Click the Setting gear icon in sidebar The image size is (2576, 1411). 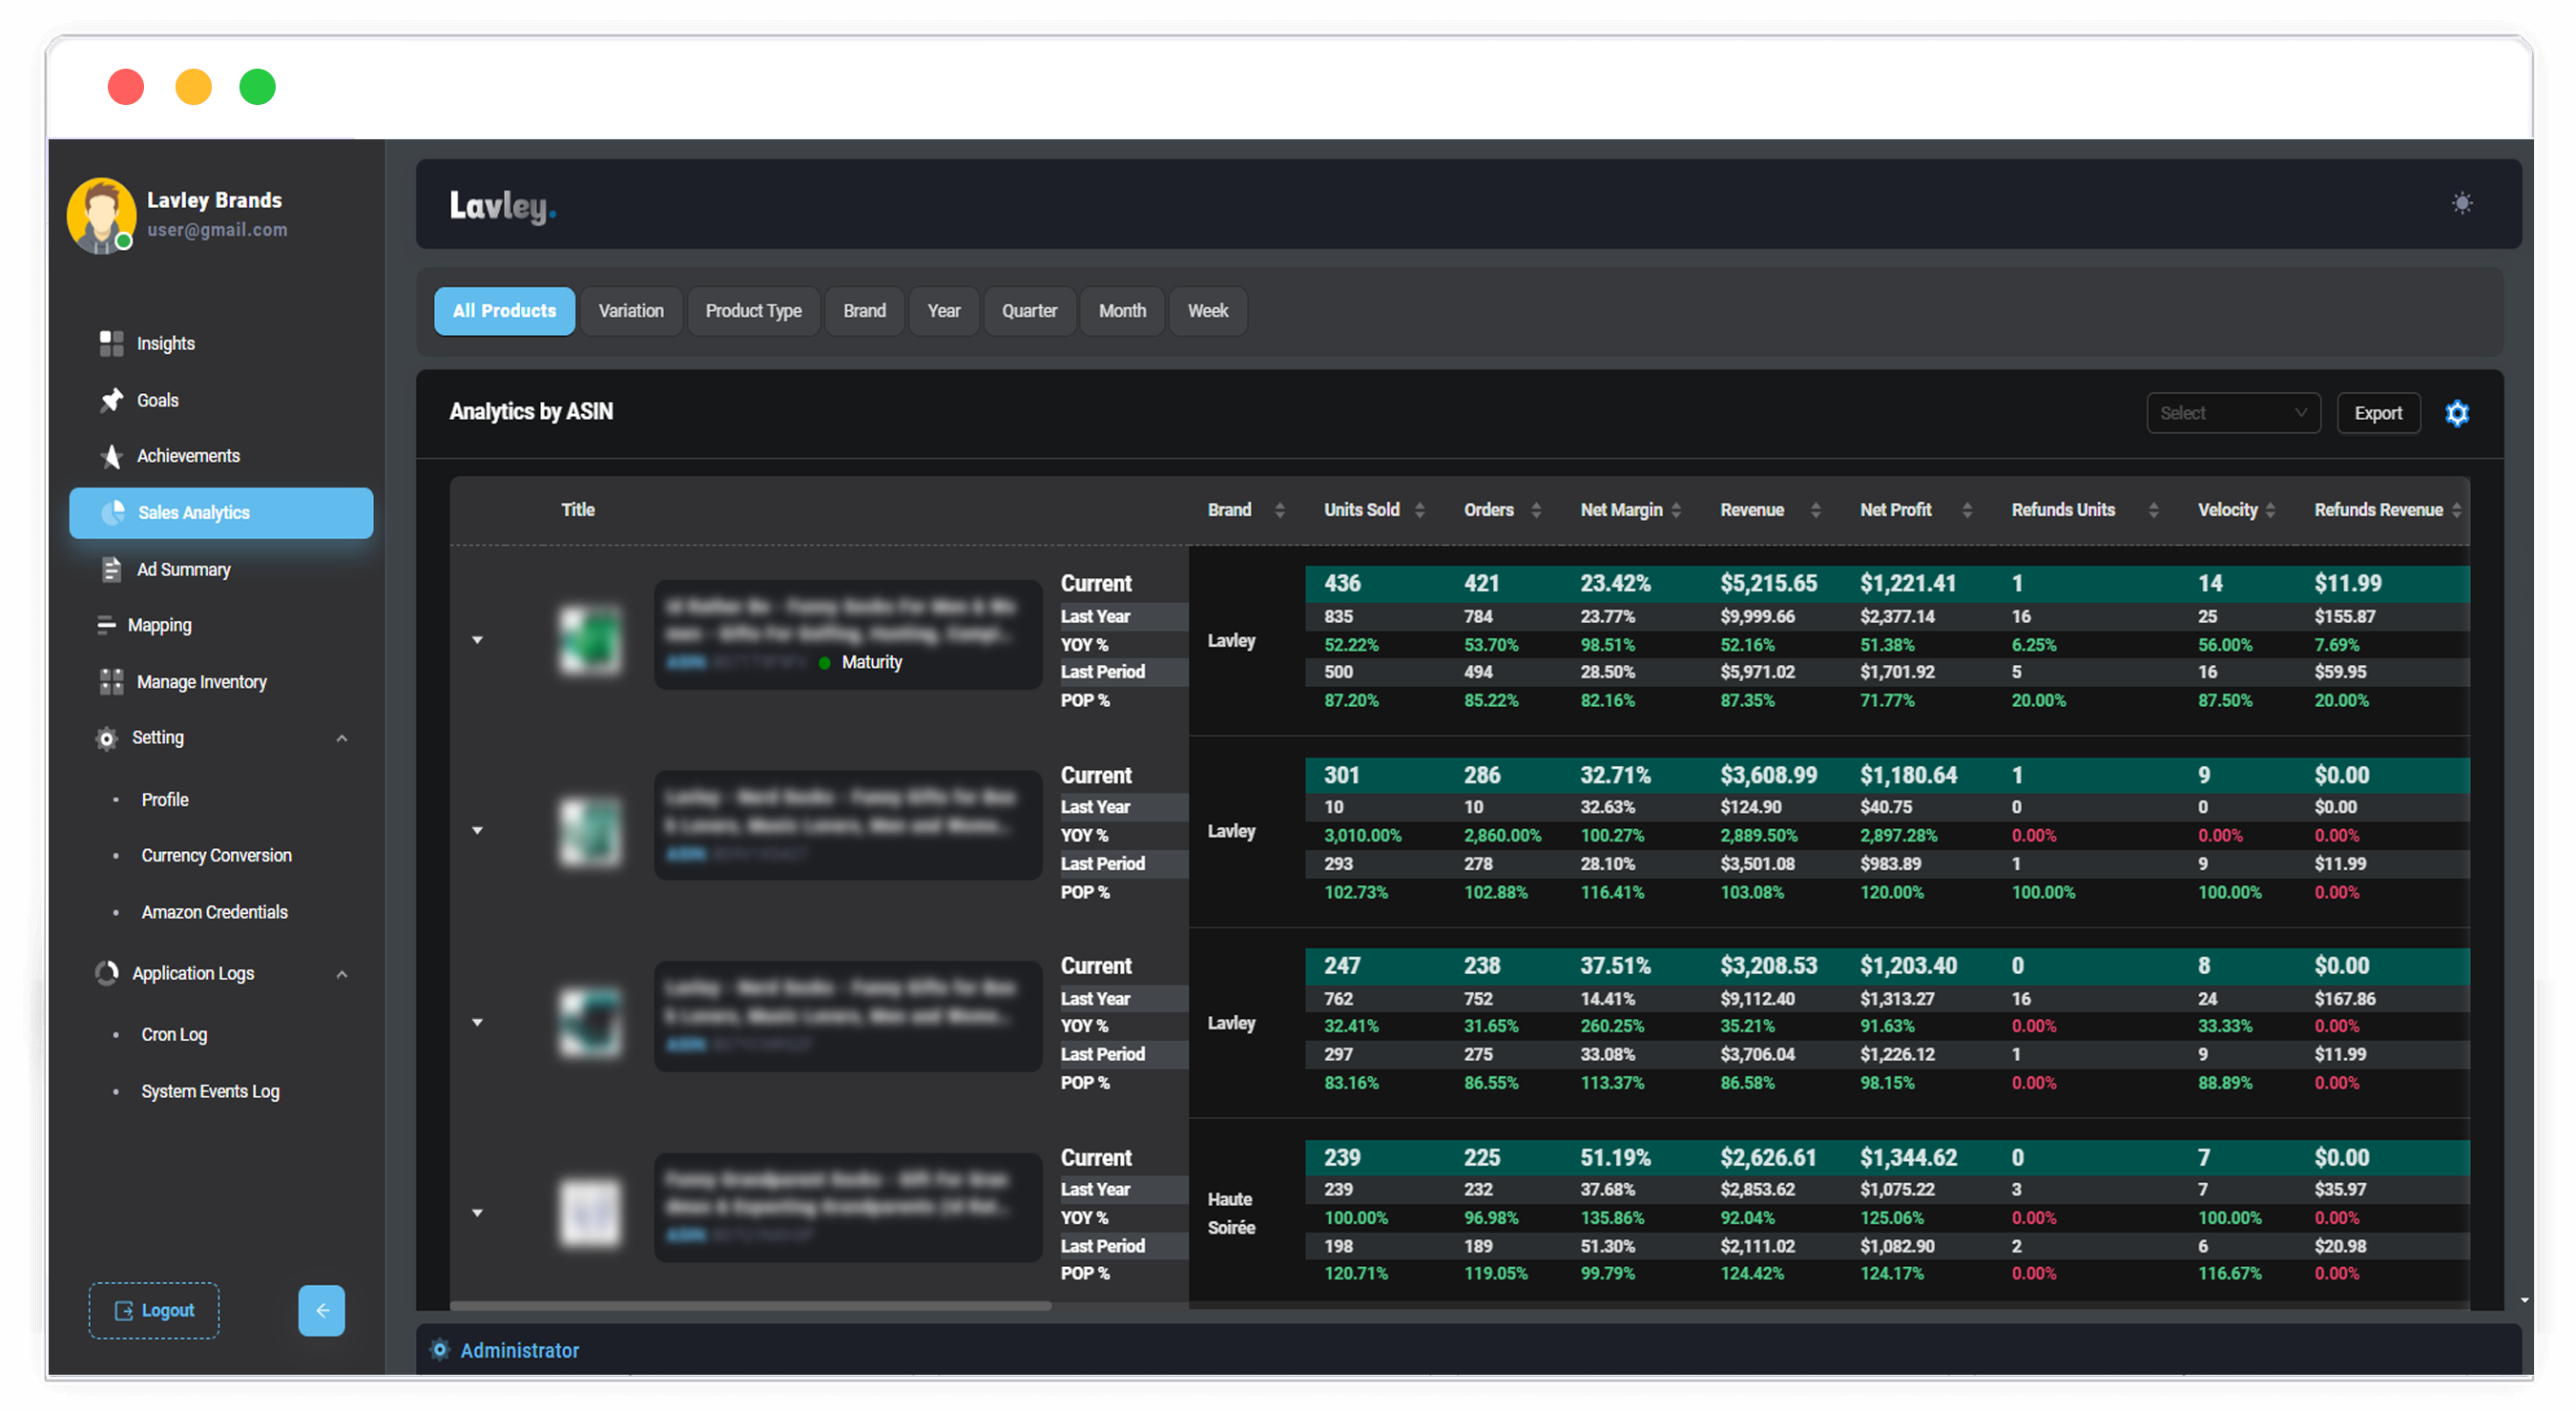[x=106, y=738]
